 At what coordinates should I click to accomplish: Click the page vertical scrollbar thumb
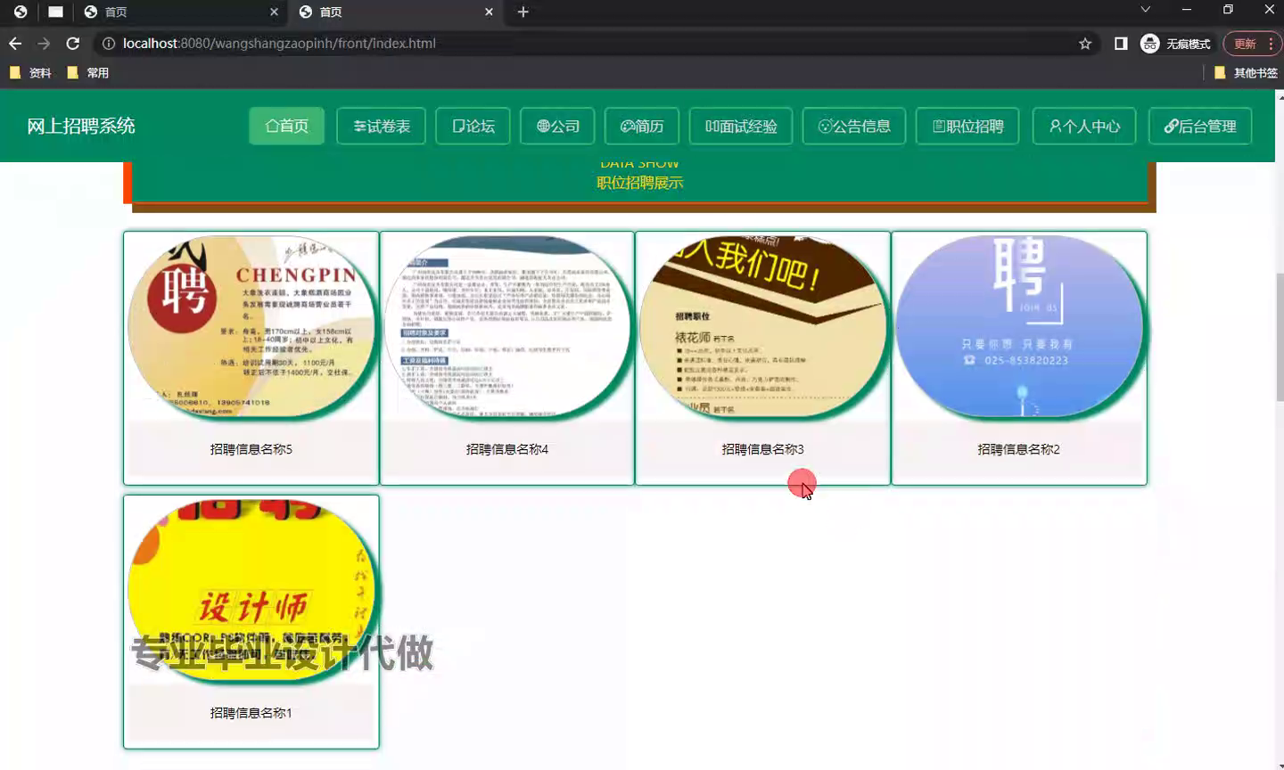(x=1280, y=337)
